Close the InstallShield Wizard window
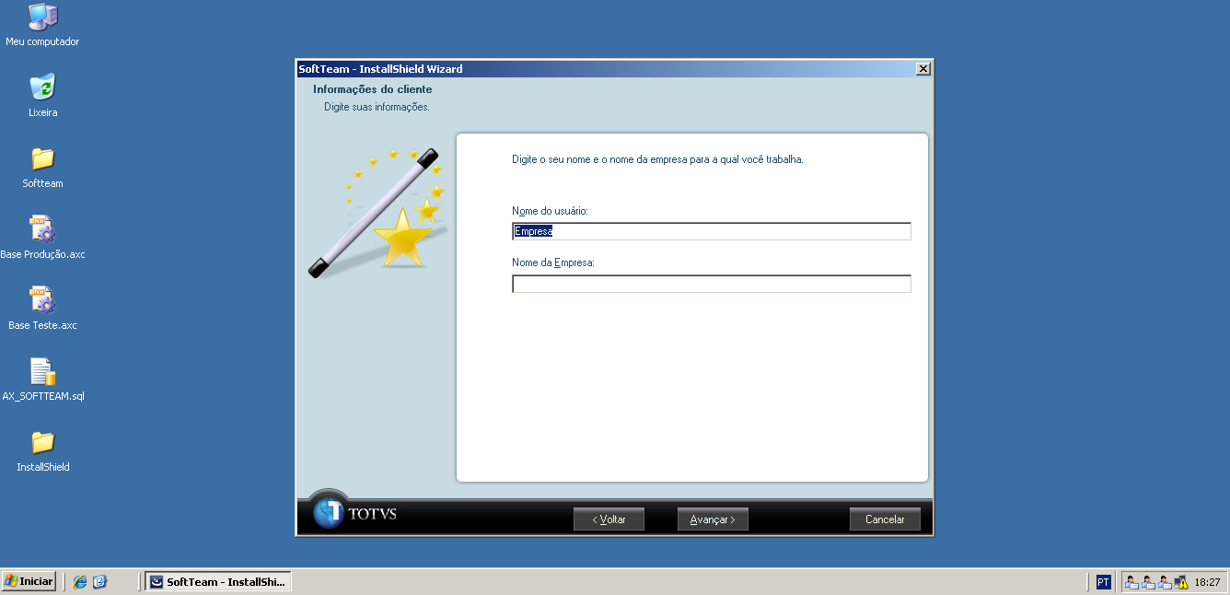Screen dimensions: 1230x595 tap(922, 69)
